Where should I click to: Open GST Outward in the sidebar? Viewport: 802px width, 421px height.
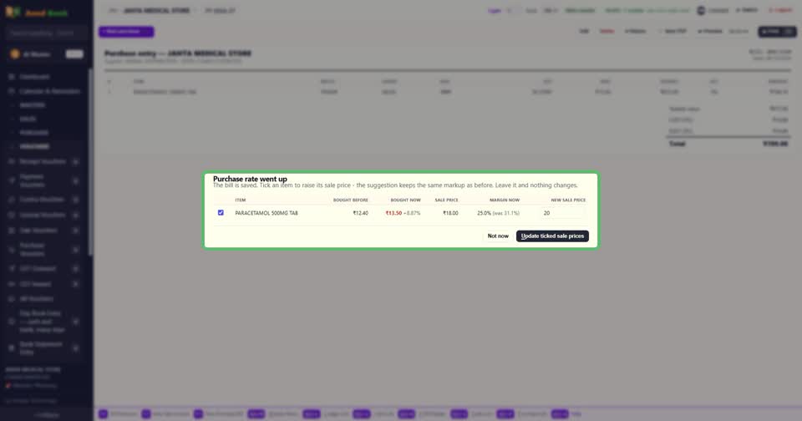pyautogui.click(x=38, y=269)
